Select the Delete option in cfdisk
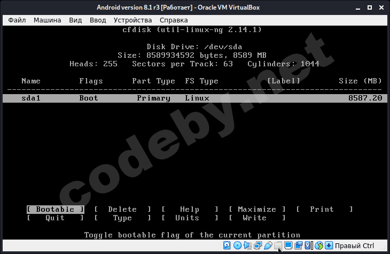Screen dimensions: 390x254 point(122,210)
